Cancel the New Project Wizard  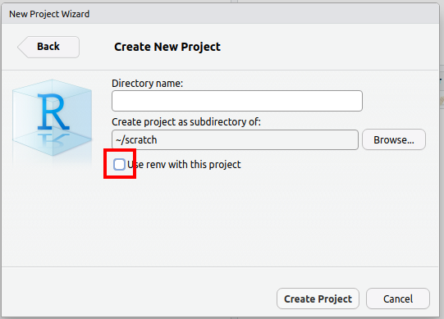click(x=398, y=298)
